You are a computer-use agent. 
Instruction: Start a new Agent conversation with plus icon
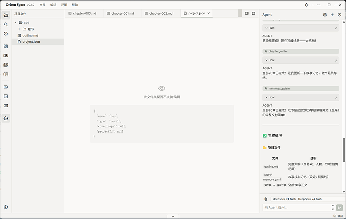pyautogui.click(x=332, y=15)
